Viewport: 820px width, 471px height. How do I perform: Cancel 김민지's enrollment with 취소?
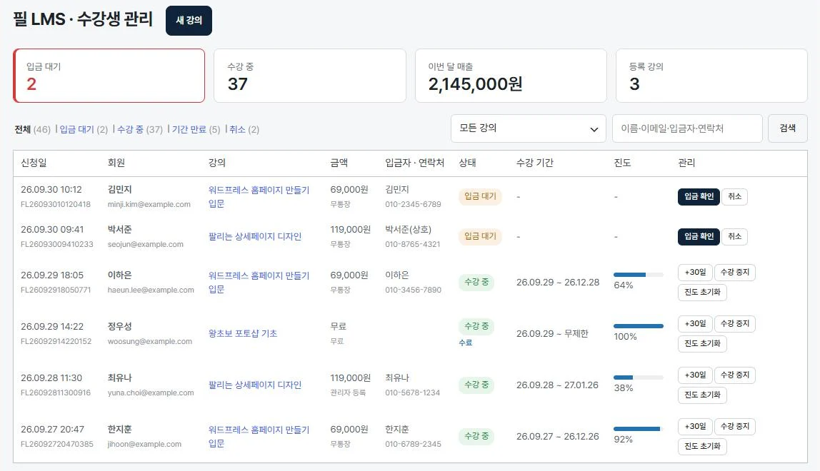(735, 196)
